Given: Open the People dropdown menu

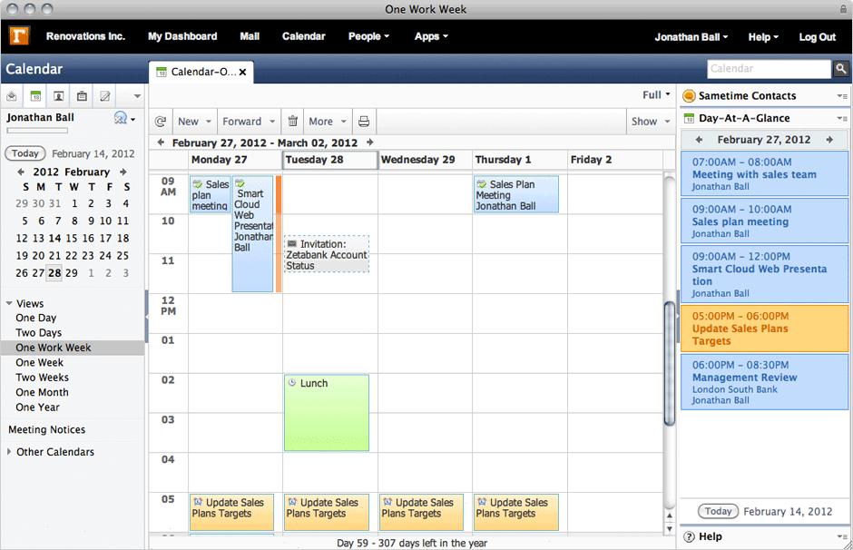Looking at the screenshot, I should click(x=368, y=36).
